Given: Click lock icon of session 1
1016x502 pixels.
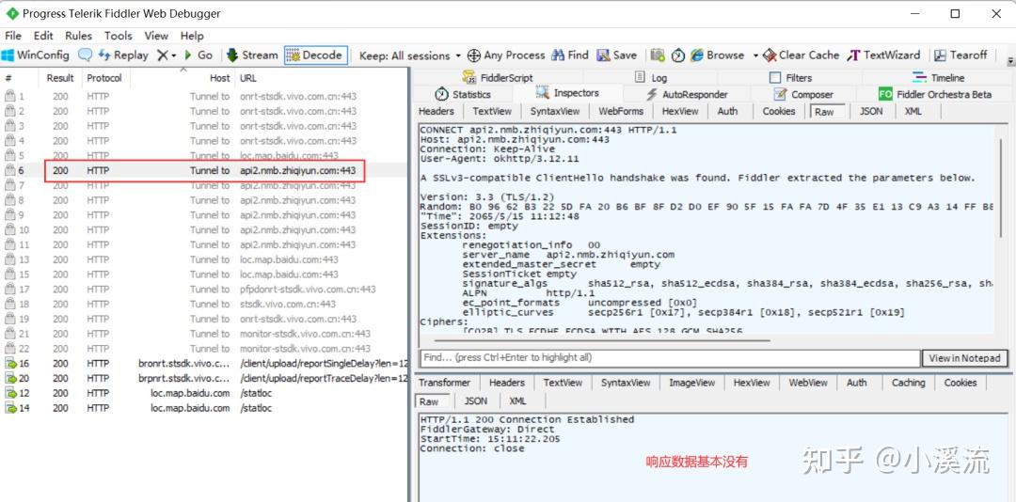Looking at the screenshot, I should tap(9, 96).
